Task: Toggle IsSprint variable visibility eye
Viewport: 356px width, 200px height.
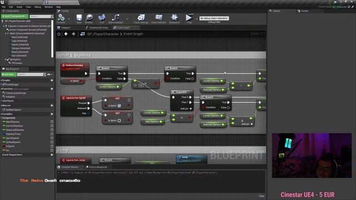Action: 52,146
